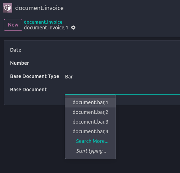
Task: Open the Base Document Type dropdown showing Bar
Action: [122, 77]
